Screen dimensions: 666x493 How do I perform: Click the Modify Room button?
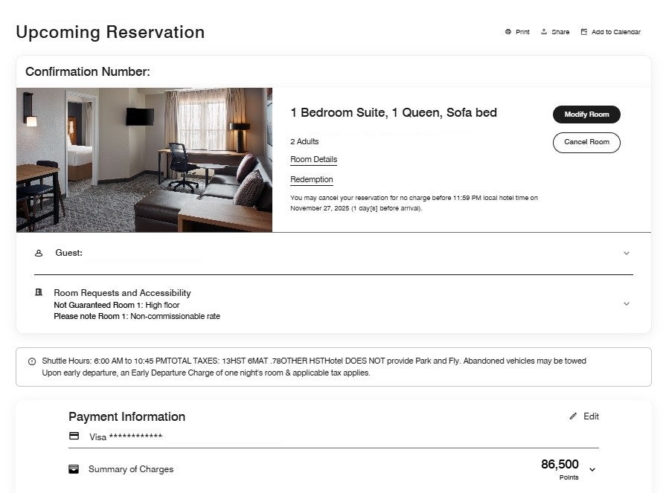click(586, 115)
